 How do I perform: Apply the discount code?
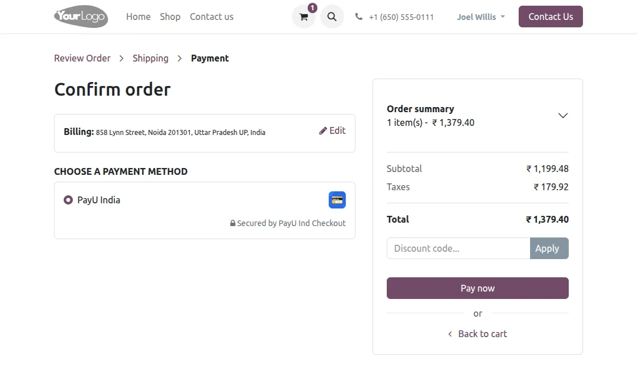pyautogui.click(x=548, y=248)
